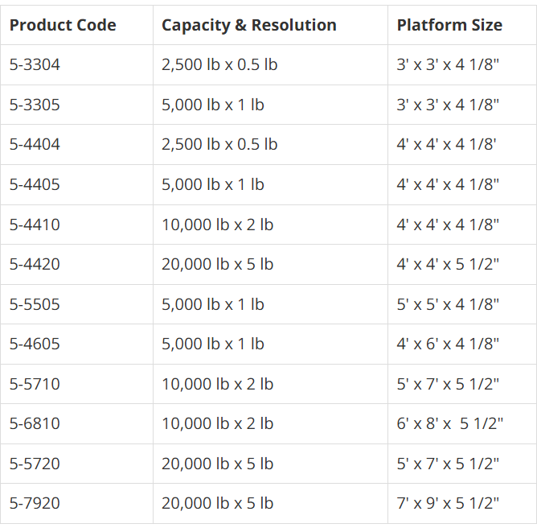
Task: Select product code 5-5710
Action: pyautogui.click(x=35, y=384)
